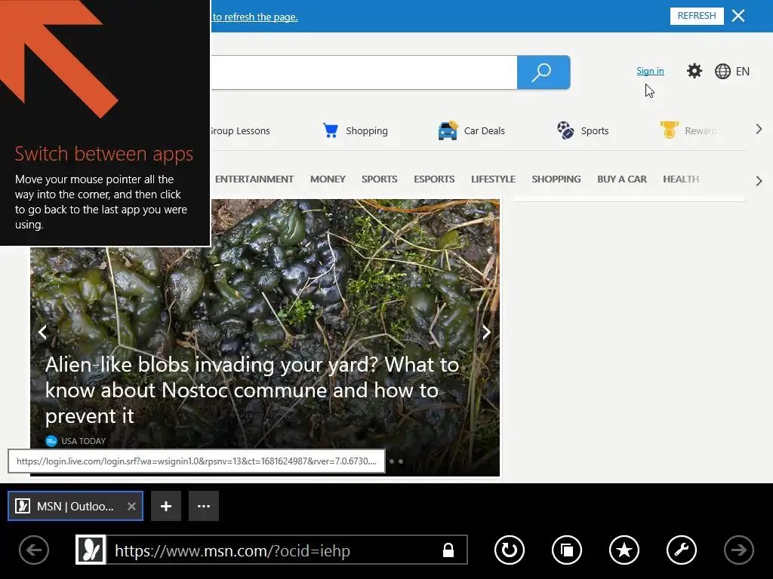Reload page with circular refresh icon
Screen dimensions: 773x579
coord(510,550)
